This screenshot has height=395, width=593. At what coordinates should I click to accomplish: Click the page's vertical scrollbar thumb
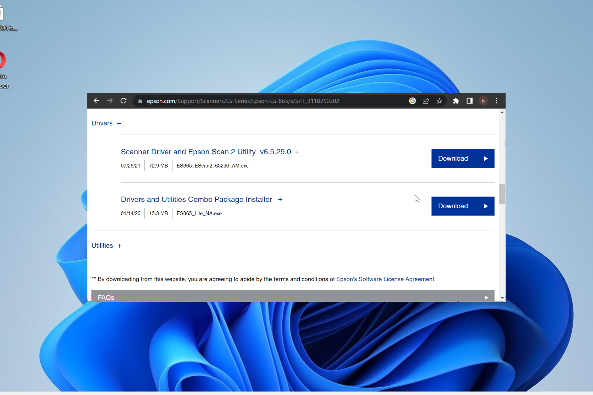[x=502, y=194]
